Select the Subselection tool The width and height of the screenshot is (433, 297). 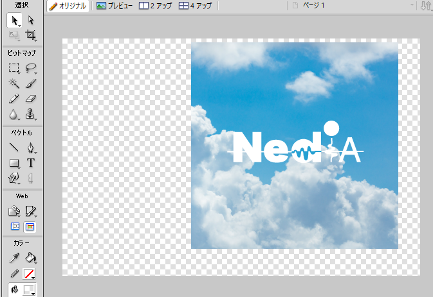[30, 21]
